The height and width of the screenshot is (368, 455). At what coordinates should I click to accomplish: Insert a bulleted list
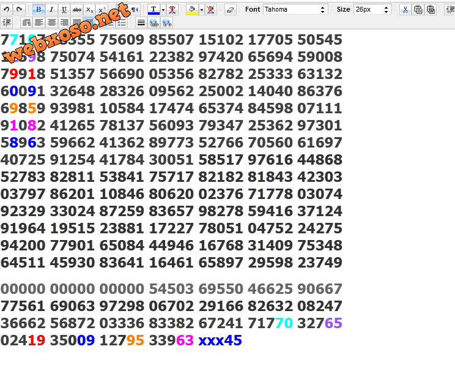122,23
